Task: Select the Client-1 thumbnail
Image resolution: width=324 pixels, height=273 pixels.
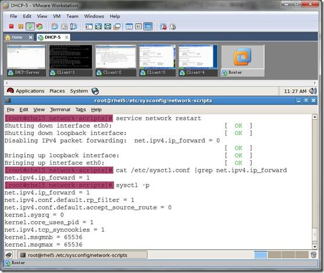Action: click(70, 60)
